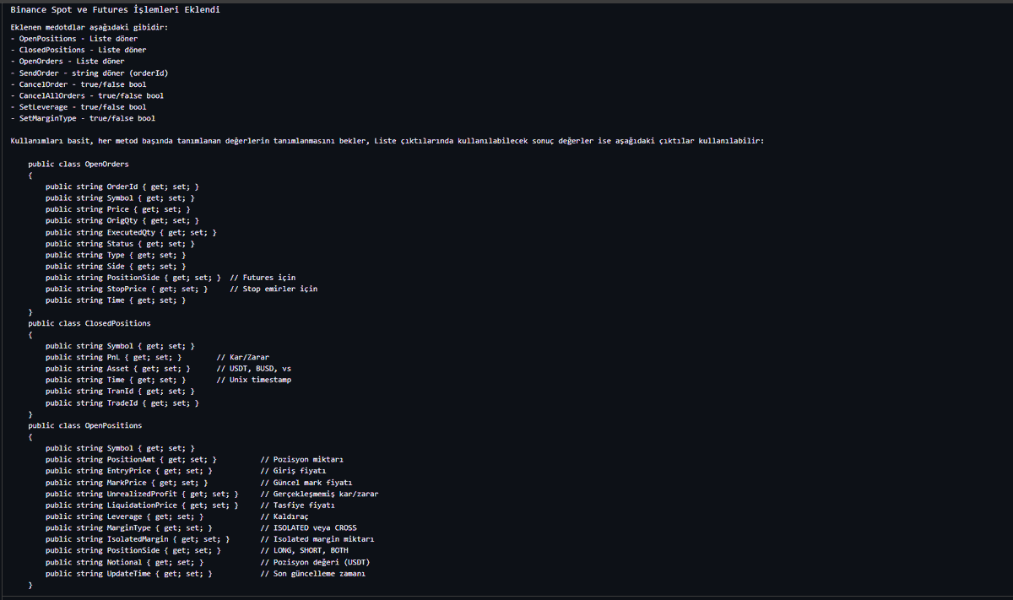Select the comment "// USDT, BUSD, vs"
1013x600 pixels.
coord(254,369)
